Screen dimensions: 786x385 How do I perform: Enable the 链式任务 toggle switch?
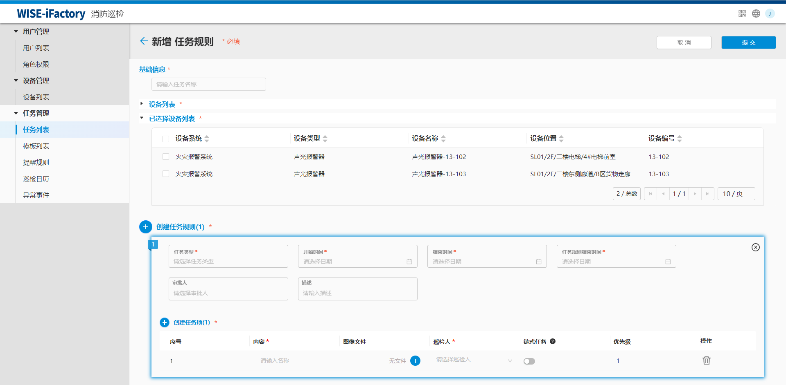pos(529,361)
